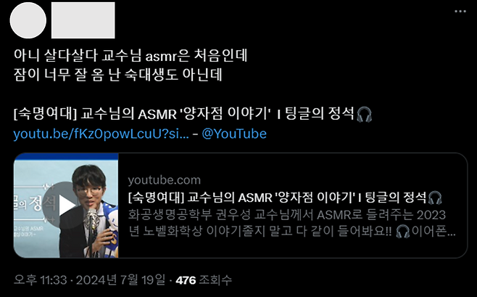Click the 오후 11:33 timestamp
Image resolution: width=477 pixels, height=297 pixels.
click(40, 280)
